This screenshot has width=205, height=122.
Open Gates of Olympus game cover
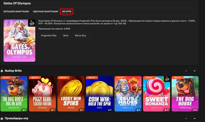19,41
